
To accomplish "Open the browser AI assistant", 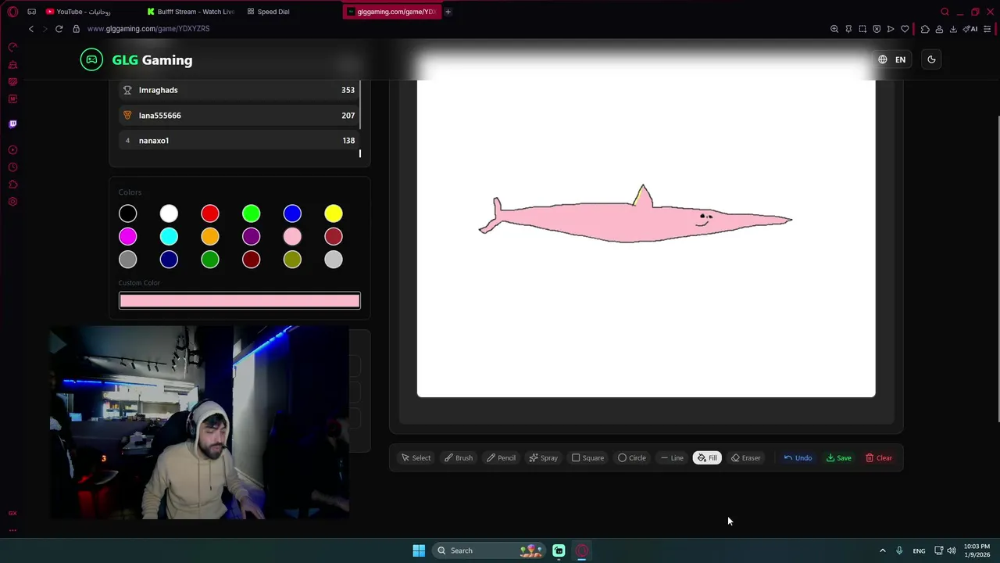I will coord(970,29).
